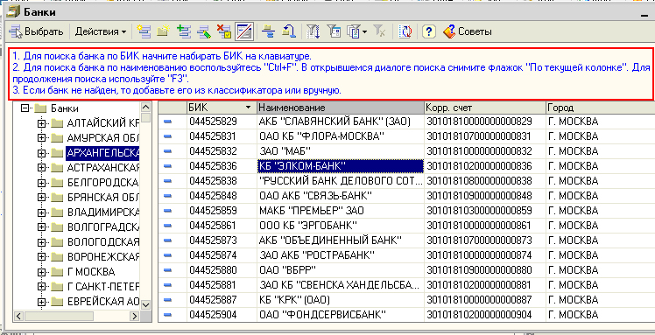
Task: Toggle hierarchical view mode
Action: tap(244, 31)
